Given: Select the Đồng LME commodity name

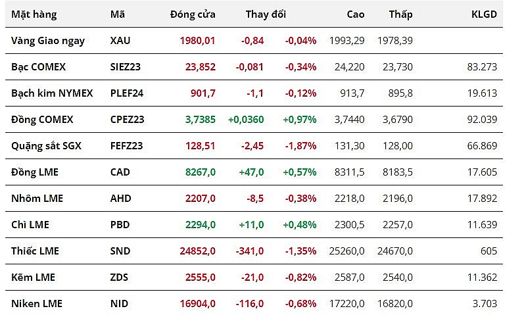Looking at the screenshot, I should [x=35, y=172].
